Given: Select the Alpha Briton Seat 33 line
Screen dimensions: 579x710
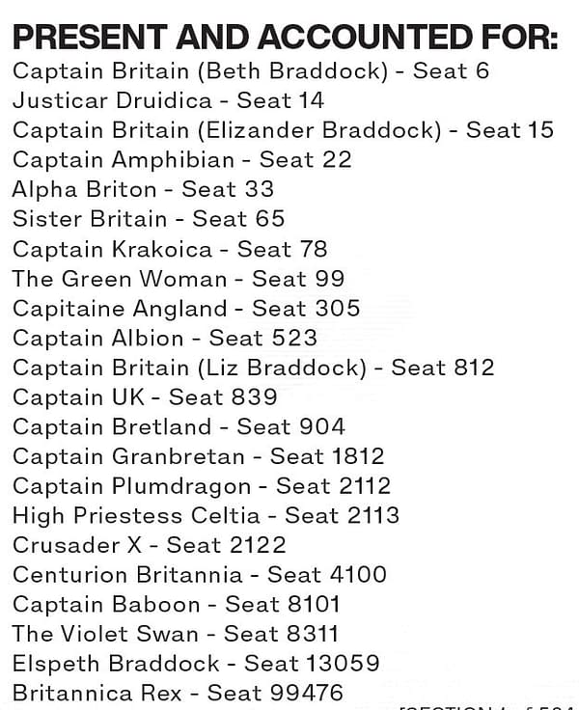Looking at the screenshot, I should pyautogui.click(x=143, y=189).
